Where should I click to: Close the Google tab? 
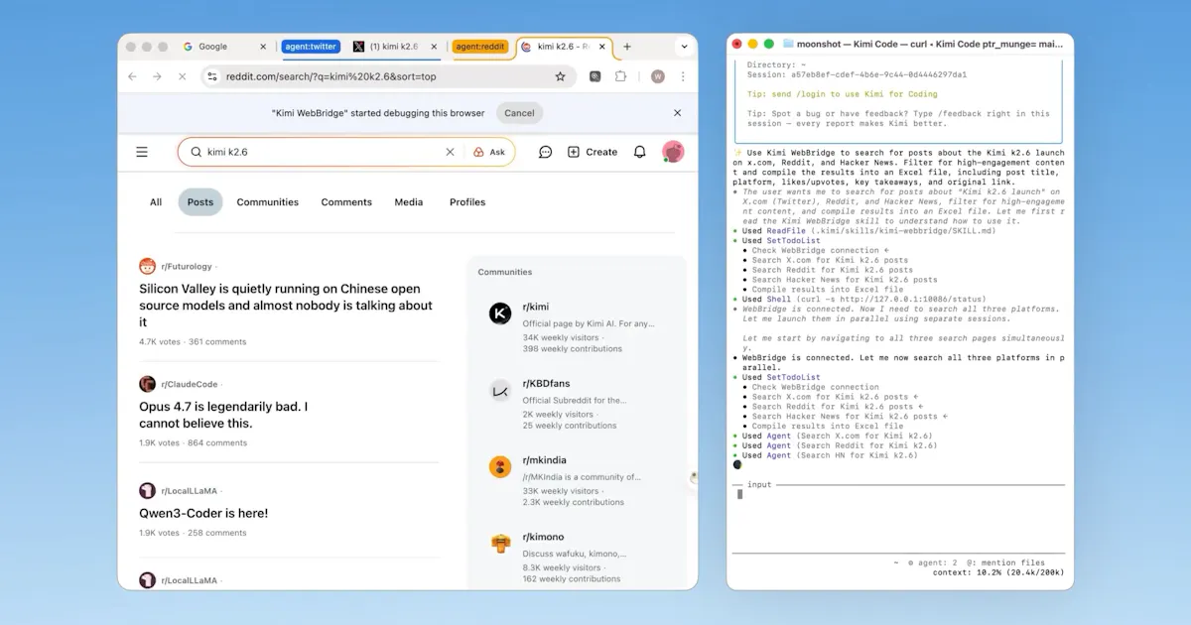click(x=263, y=47)
